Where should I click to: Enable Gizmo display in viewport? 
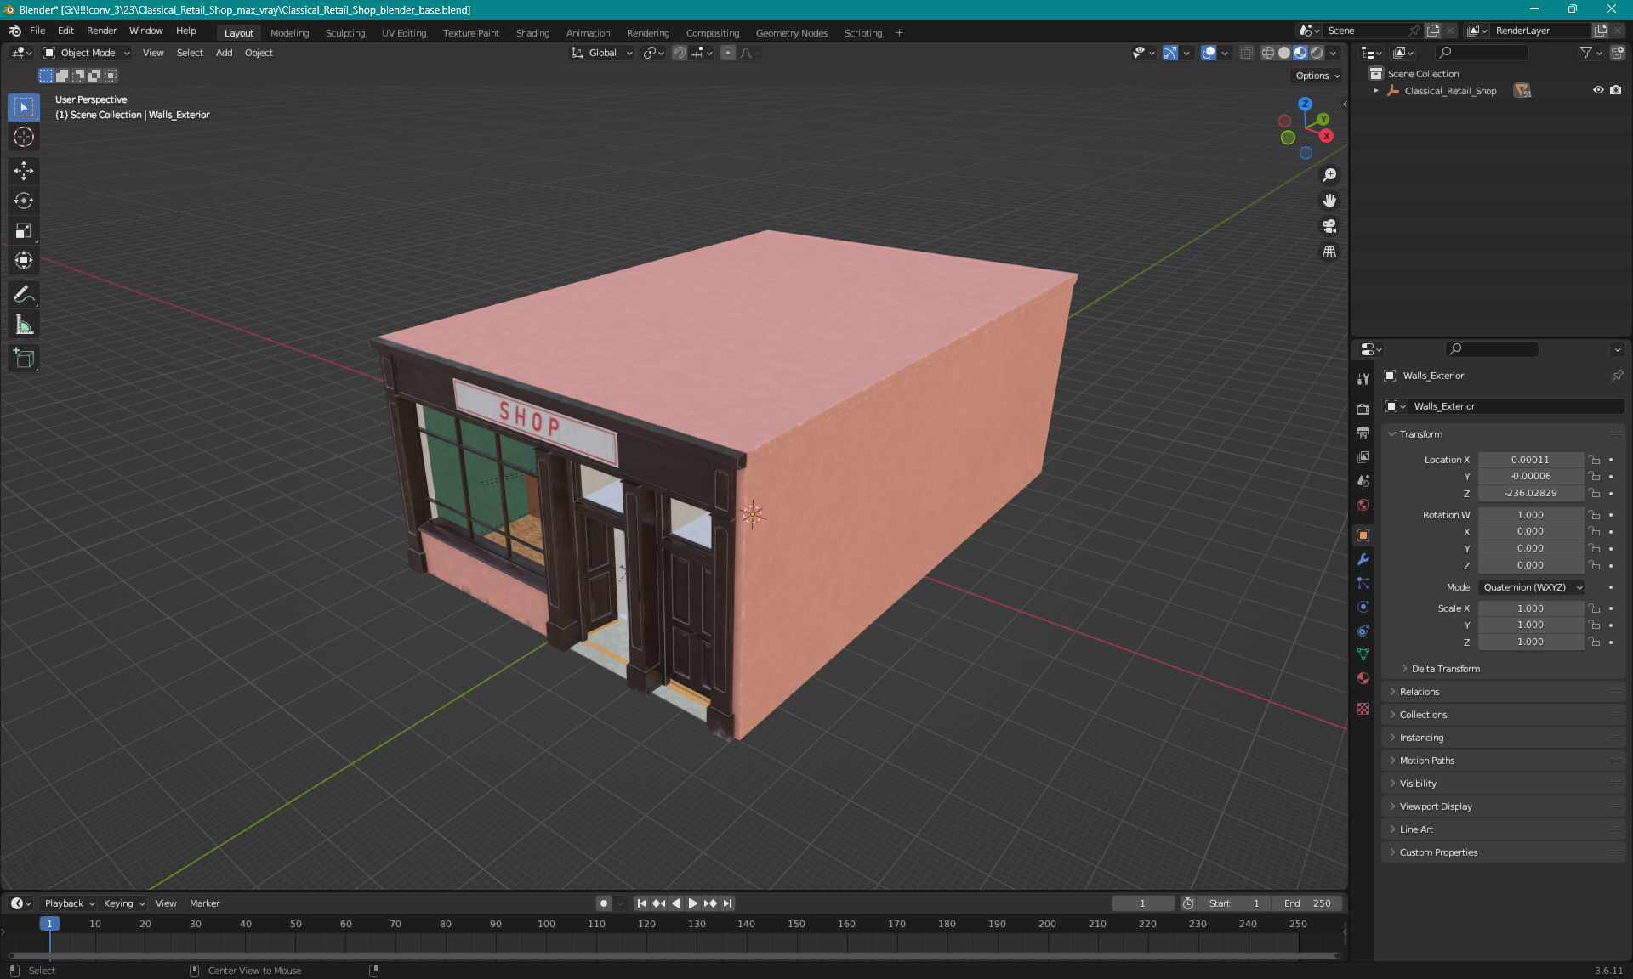pyautogui.click(x=1170, y=53)
